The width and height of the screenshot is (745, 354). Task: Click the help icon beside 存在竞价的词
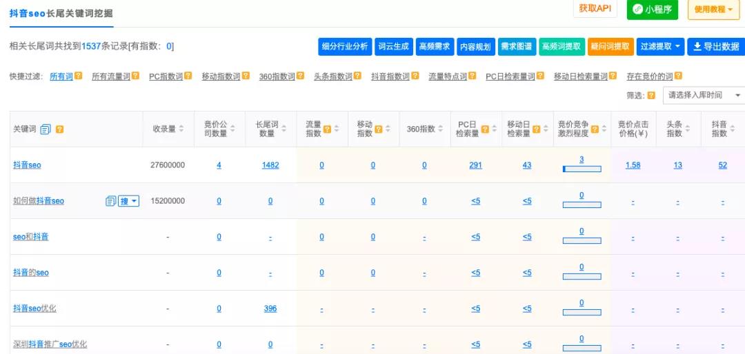click(x=678, y=76)
